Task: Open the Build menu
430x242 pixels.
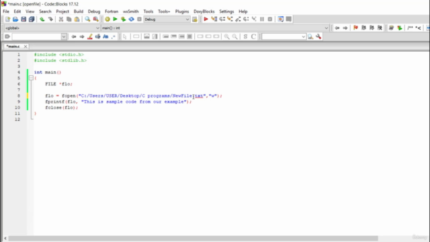Action: click(x=79, y=11)
